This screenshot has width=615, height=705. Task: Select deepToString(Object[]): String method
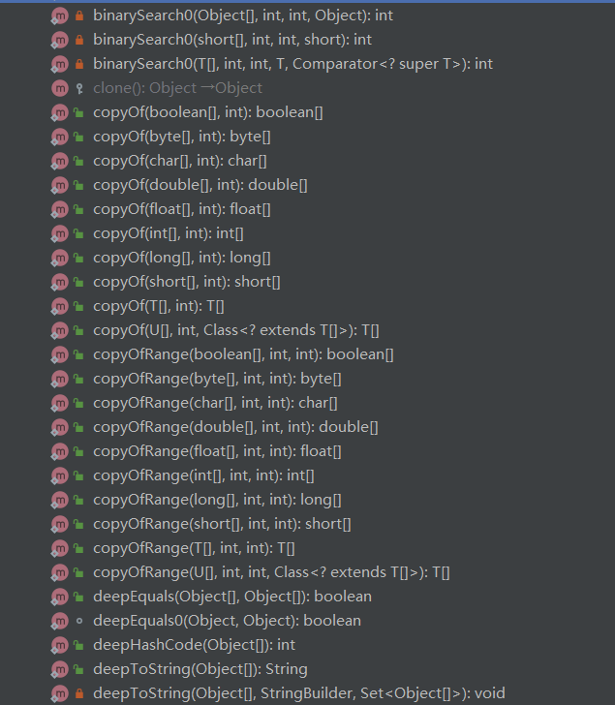pyautogui.click(x=200, y=669)
